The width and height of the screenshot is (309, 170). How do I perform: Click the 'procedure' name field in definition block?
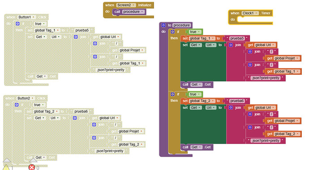tap(181, 25)
